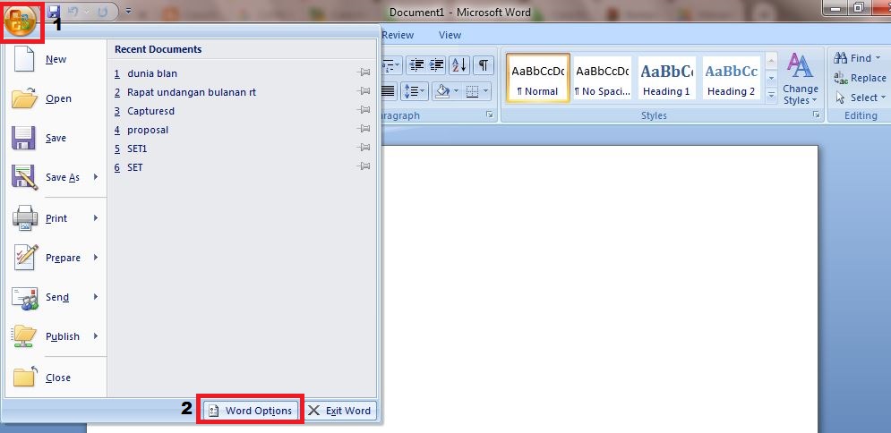Click Decrease Indent icon
Screen dimensions: 891x433
pyautogui.click(x=416, y=64)
